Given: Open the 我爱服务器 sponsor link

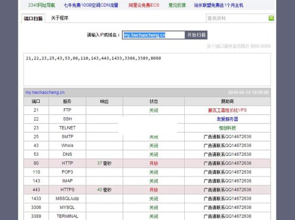Looking at the screenshot, I should point(228,119).
